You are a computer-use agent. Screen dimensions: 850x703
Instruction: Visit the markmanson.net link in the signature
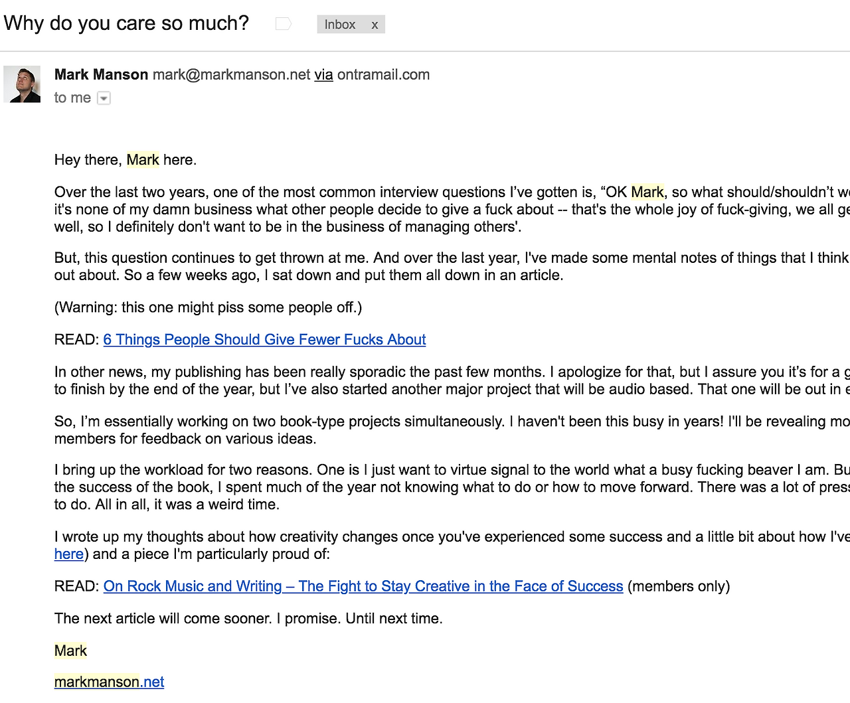pos(109,682)
